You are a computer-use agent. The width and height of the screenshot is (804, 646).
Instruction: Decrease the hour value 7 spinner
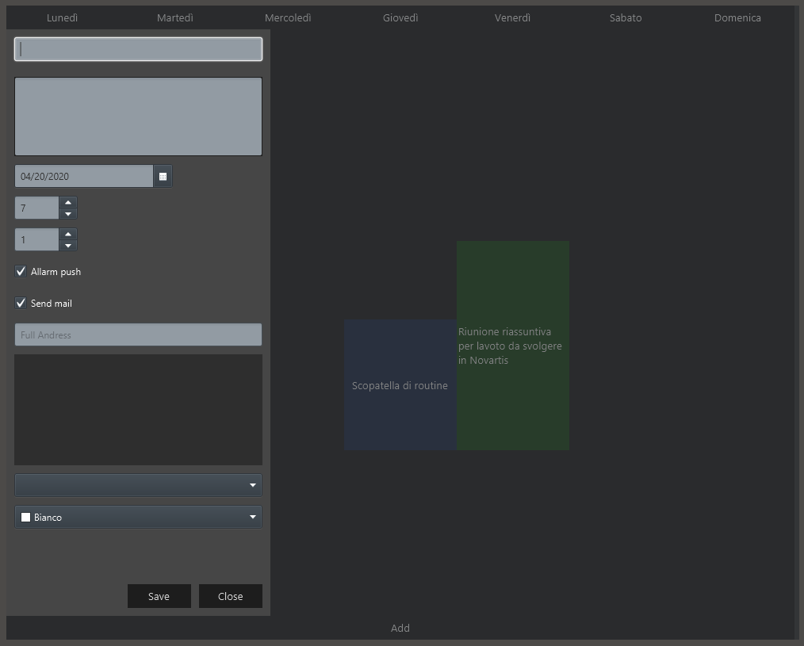click(68, 214)
